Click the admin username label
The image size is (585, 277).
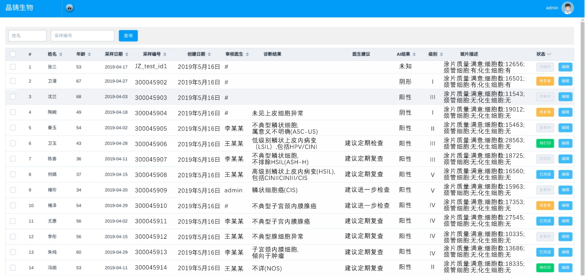pyautogui.click(x=552, y=8)
